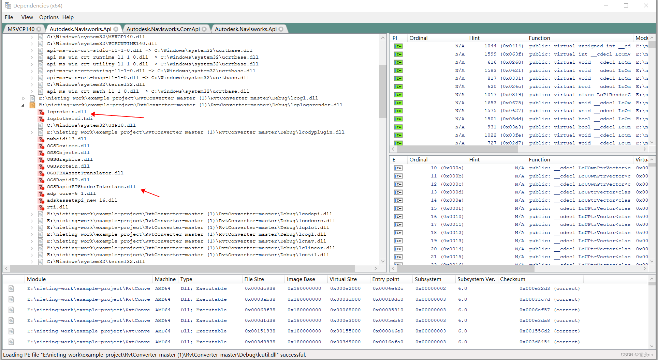
Task: Close the Autodesk.Navisworks.Api tab
Action: point(116,29)
